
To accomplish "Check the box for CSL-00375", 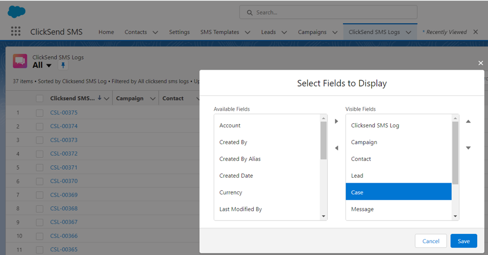I will 39,113.
